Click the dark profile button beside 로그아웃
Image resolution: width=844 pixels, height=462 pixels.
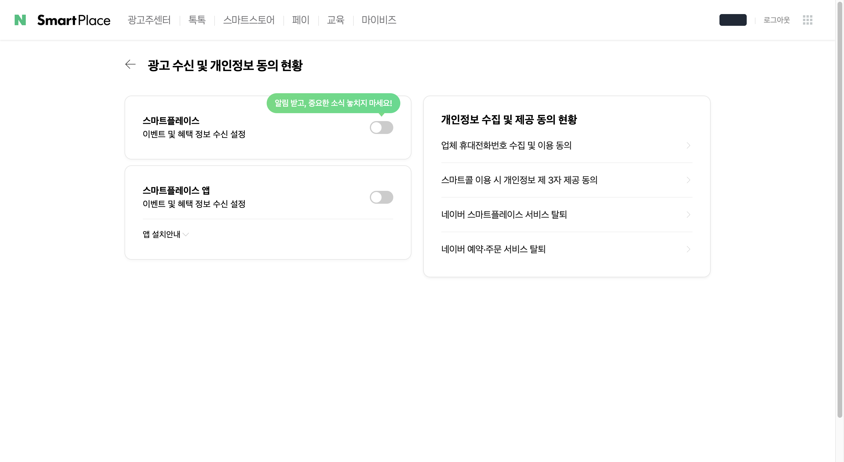733,20
